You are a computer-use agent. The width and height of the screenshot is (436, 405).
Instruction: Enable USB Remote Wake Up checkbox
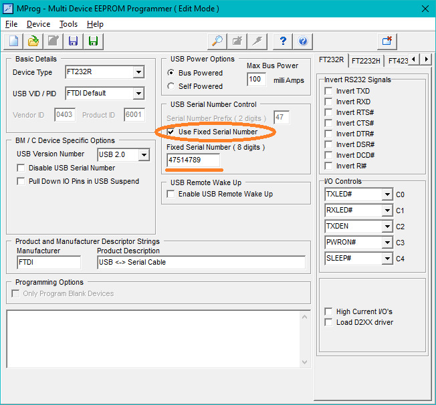click(x=171, y=194)
